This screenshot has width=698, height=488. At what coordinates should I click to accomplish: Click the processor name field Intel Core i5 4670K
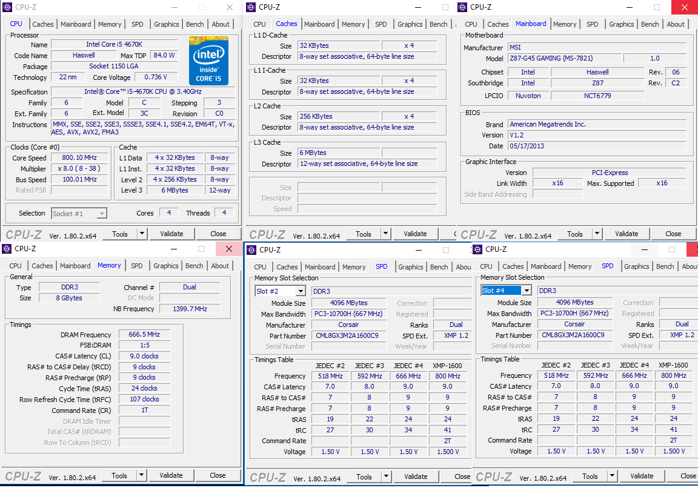(x=114, y=44)
